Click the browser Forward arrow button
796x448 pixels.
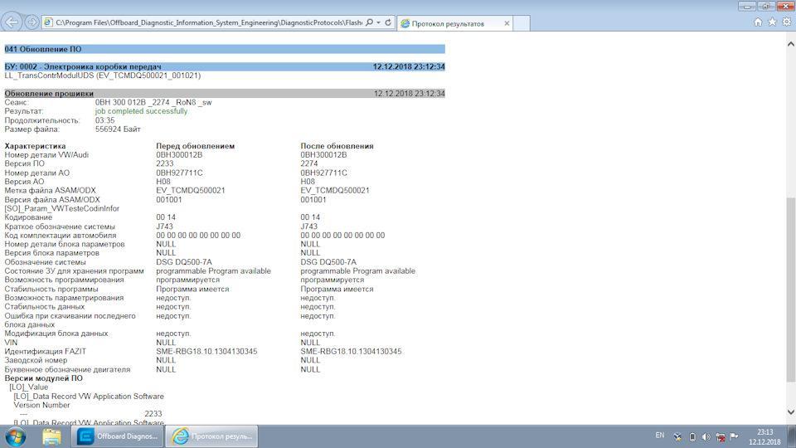32,22
